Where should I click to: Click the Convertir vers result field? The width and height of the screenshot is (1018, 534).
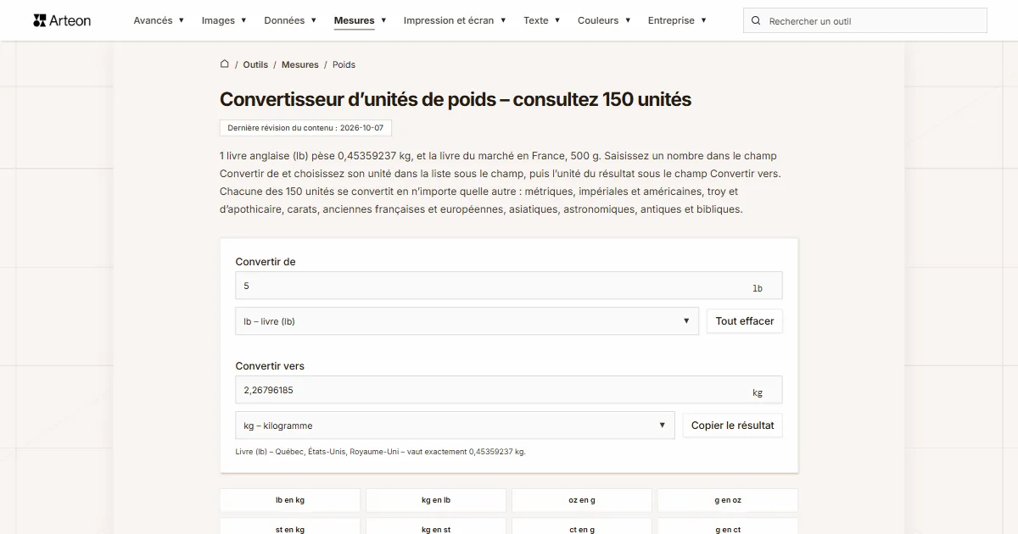509,390
